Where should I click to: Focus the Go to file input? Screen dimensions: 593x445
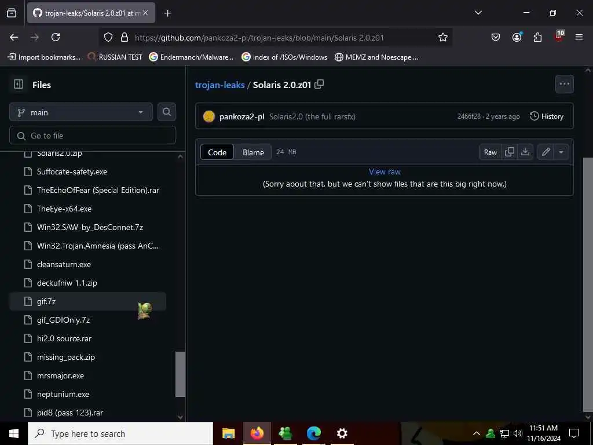click(93, 136)
